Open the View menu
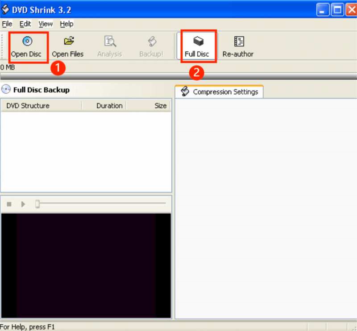The image size is (357, 331). [46, 24]
